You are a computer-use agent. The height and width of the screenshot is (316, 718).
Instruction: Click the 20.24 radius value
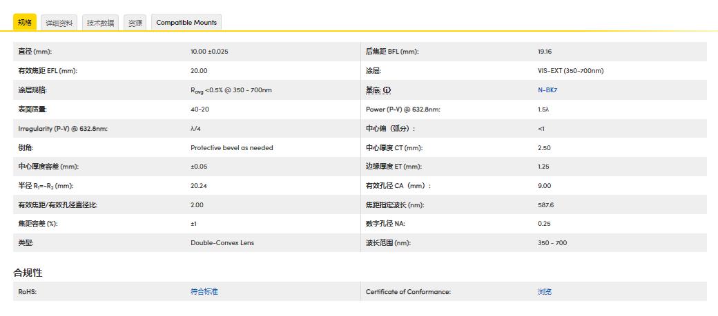(199, 186)
